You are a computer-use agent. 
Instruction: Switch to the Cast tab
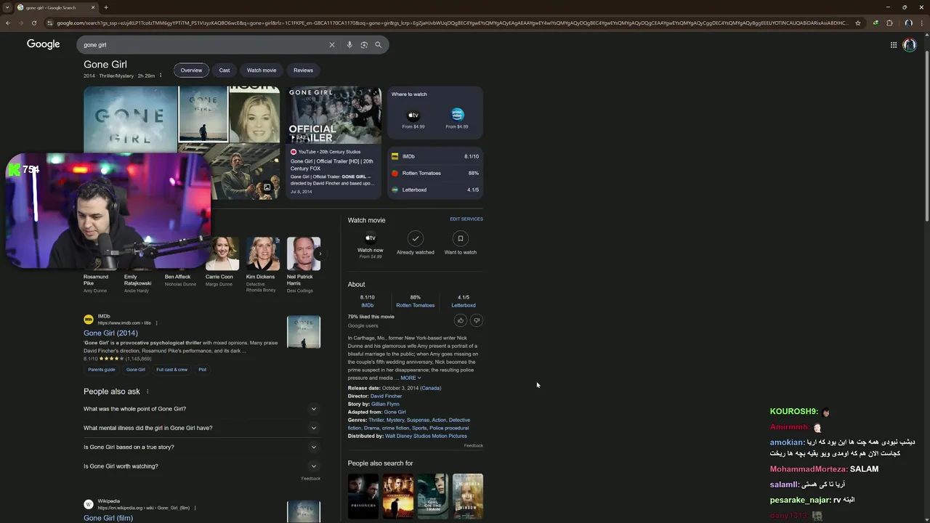225,70
